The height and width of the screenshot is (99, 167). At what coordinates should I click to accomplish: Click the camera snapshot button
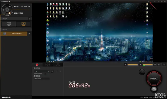tap(154, 89)
